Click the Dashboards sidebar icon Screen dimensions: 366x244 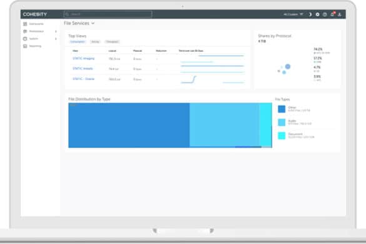pos(25,24)
